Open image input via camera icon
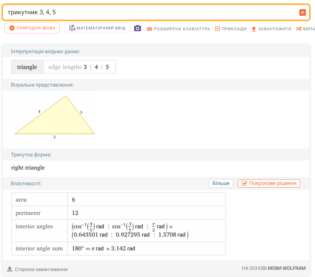 [x=138, y=28]
